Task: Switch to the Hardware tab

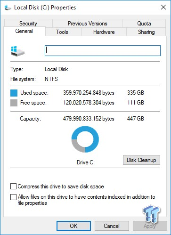Action: pos(104,32)
